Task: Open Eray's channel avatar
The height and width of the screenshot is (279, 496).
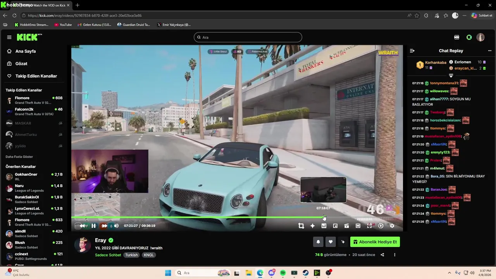Action: pyautogui.click(x=83, y=244)
